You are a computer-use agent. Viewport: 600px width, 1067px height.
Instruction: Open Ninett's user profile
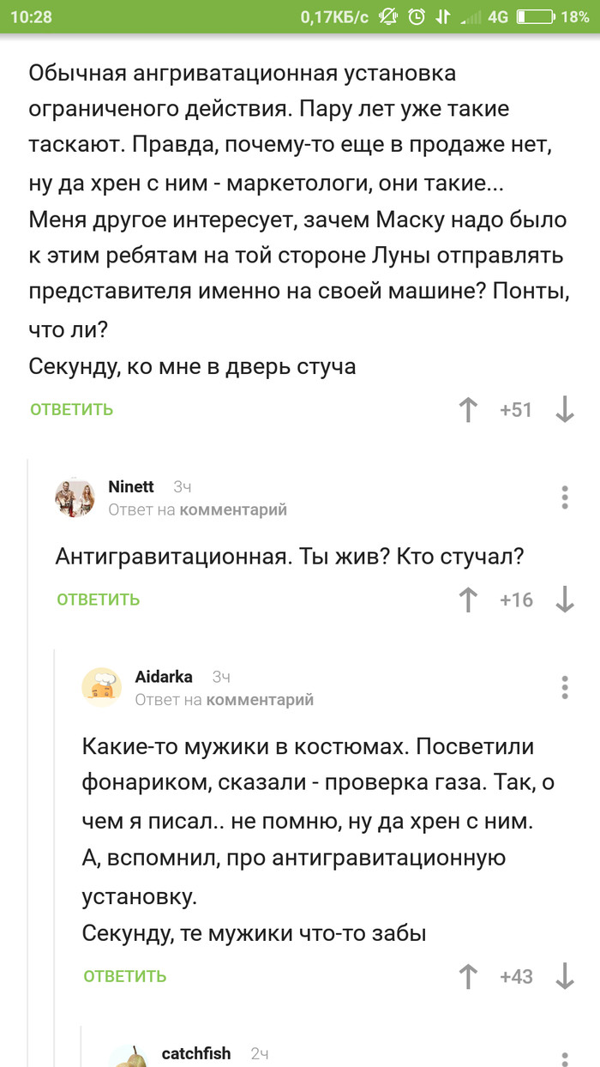click(x=129, y=486)
